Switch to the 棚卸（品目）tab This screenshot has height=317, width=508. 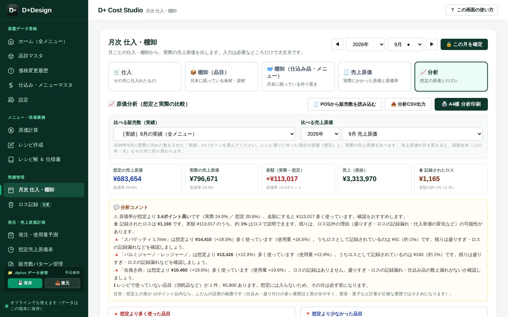[222, 76]
